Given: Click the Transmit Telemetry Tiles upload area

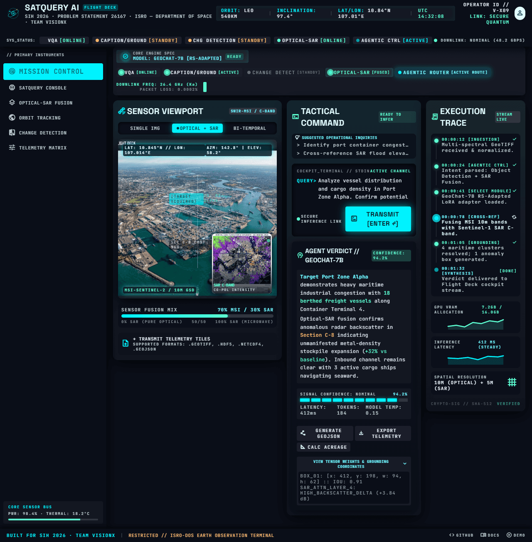Looking at the screenshot, I should coord(197,344).
